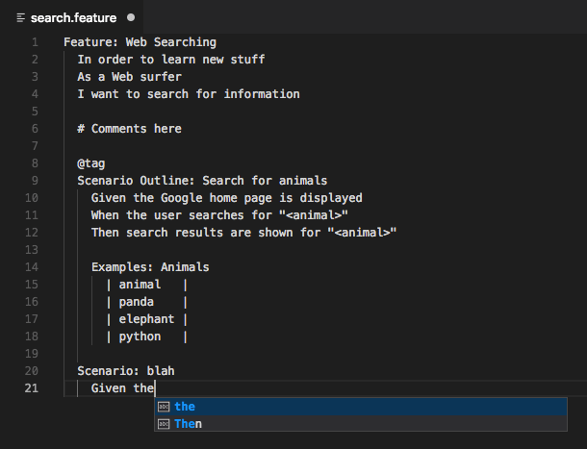Choose 'Then' from the autocomplete list

pyautogui.click(x=189, y=424)
